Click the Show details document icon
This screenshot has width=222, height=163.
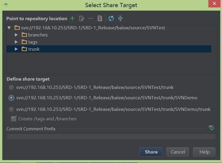click(100, 19)
